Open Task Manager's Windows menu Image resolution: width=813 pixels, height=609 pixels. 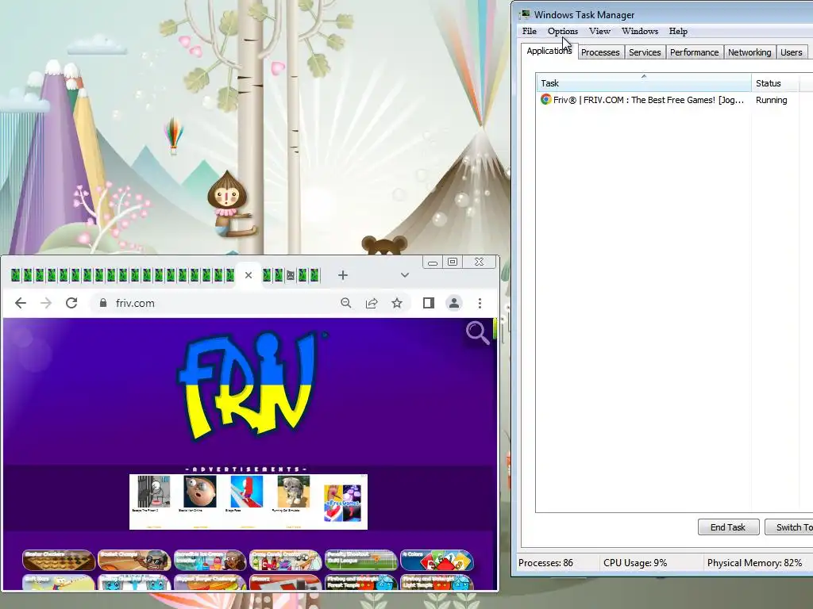(640, 31)
